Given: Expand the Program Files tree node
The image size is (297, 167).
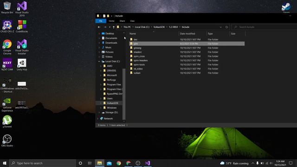Looking at the screenshot, I should pyautogui.click(x=101, y=84).
